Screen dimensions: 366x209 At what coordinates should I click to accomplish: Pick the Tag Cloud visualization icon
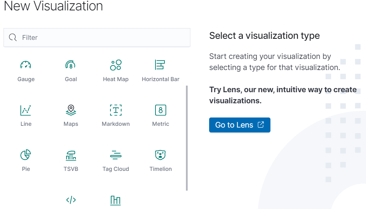point(116,155)
